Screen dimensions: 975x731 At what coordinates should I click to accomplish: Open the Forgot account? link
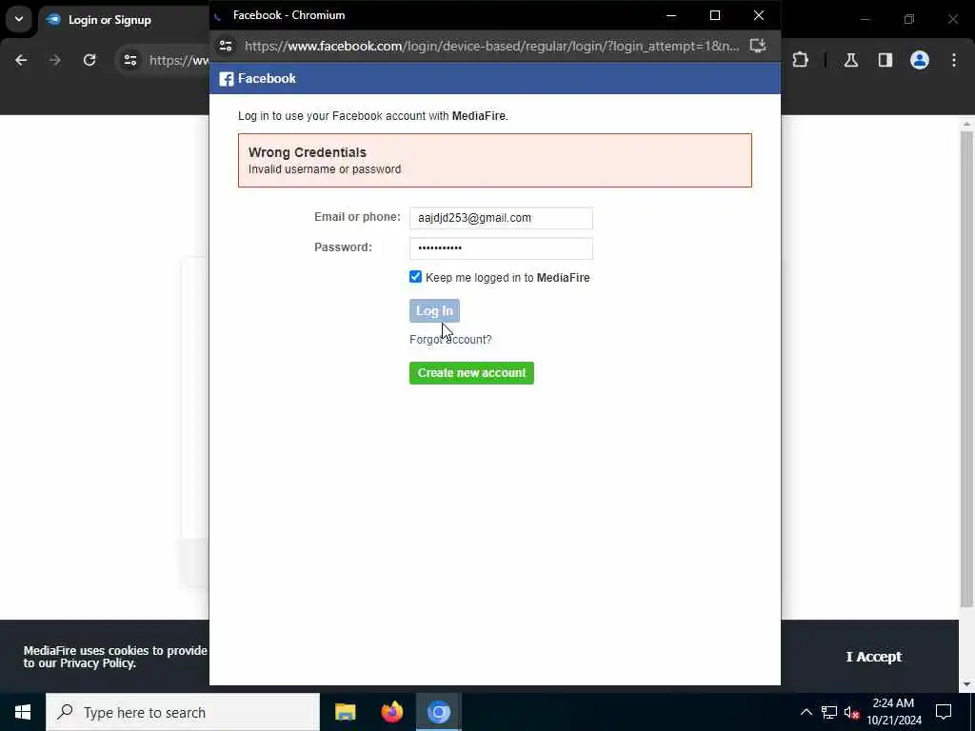(x=450, y=340)
